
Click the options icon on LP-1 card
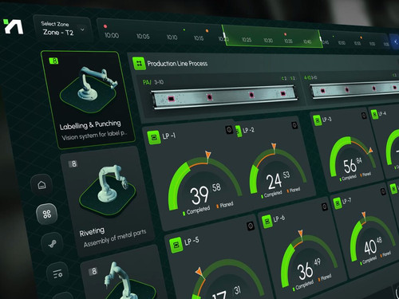coord(229,129)
